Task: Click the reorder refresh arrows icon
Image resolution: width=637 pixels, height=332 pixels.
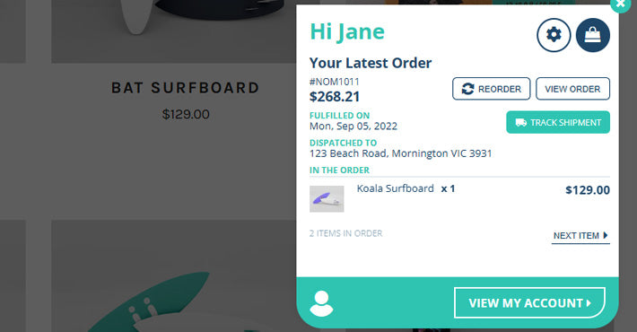Action: [x=467, y=89]
